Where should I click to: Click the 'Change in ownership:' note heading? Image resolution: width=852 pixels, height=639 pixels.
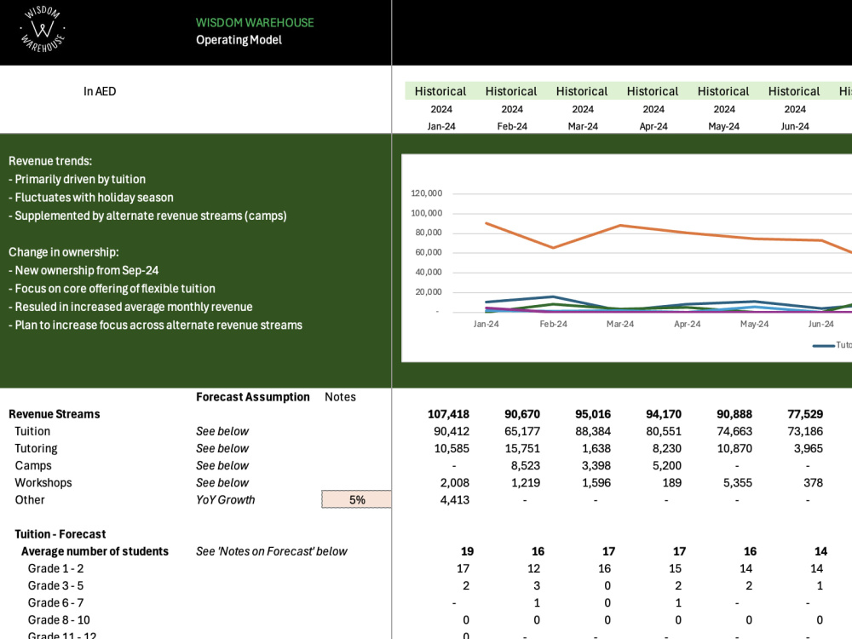coord(64,252)
